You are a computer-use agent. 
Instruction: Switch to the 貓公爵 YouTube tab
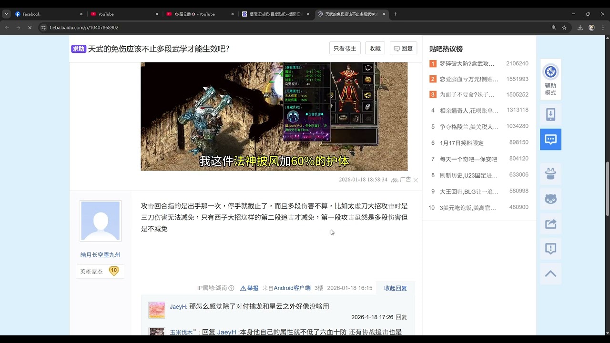point(200,14)
